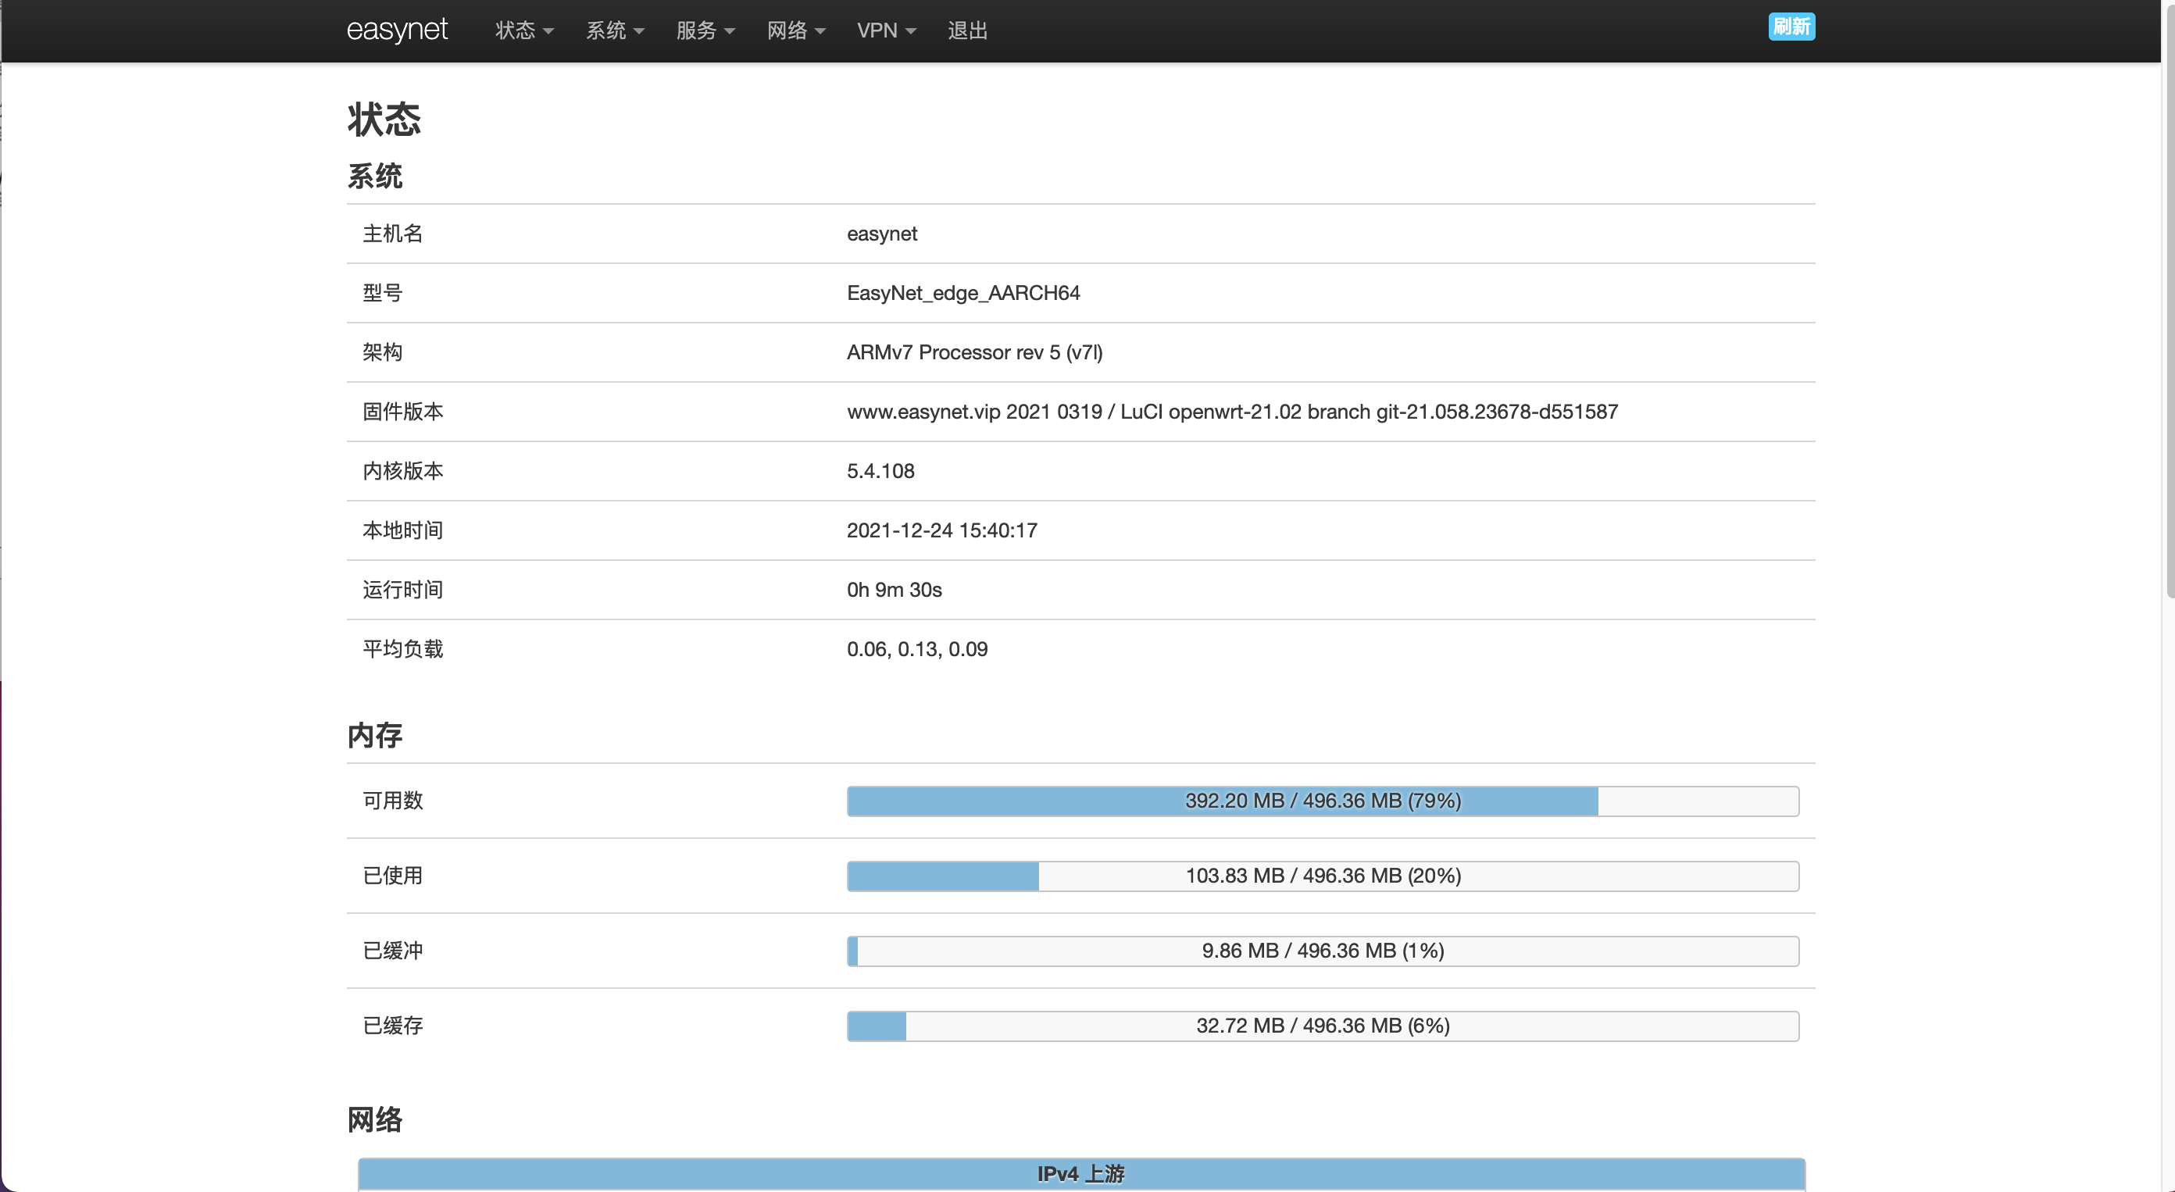2175x1192 pixels.
Task: Click the 已使用 row label
Action: (393, 876)
